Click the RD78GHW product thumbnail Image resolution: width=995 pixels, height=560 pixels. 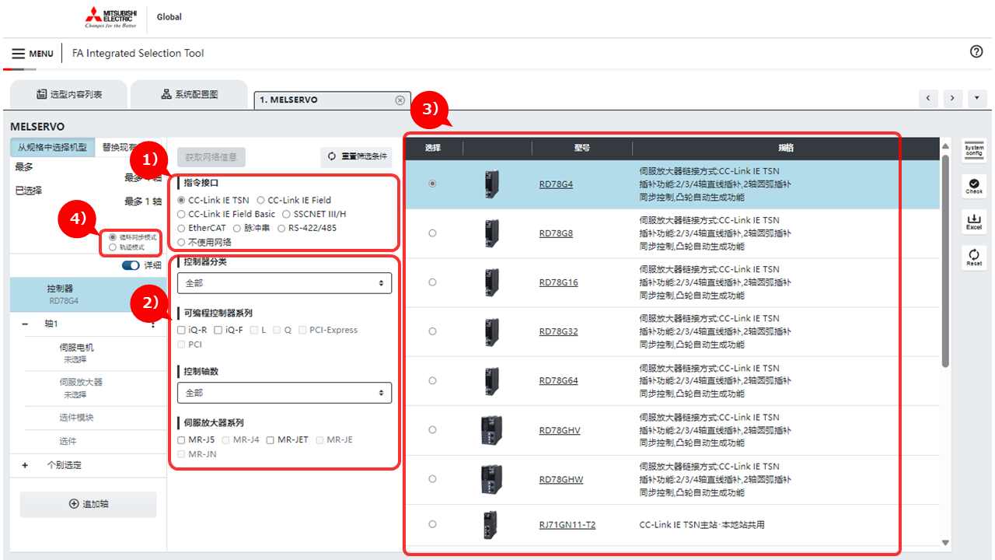coord(491,479)
